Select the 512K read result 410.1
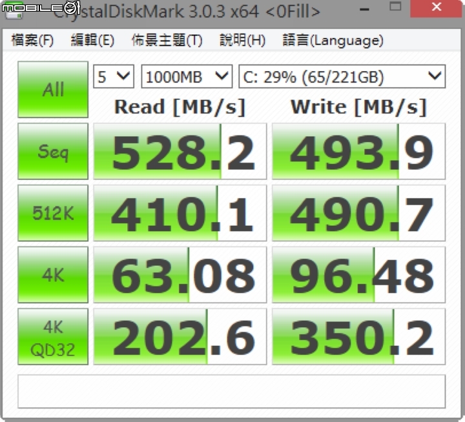This screenshot has width=465, height=422. coord(180,213)
